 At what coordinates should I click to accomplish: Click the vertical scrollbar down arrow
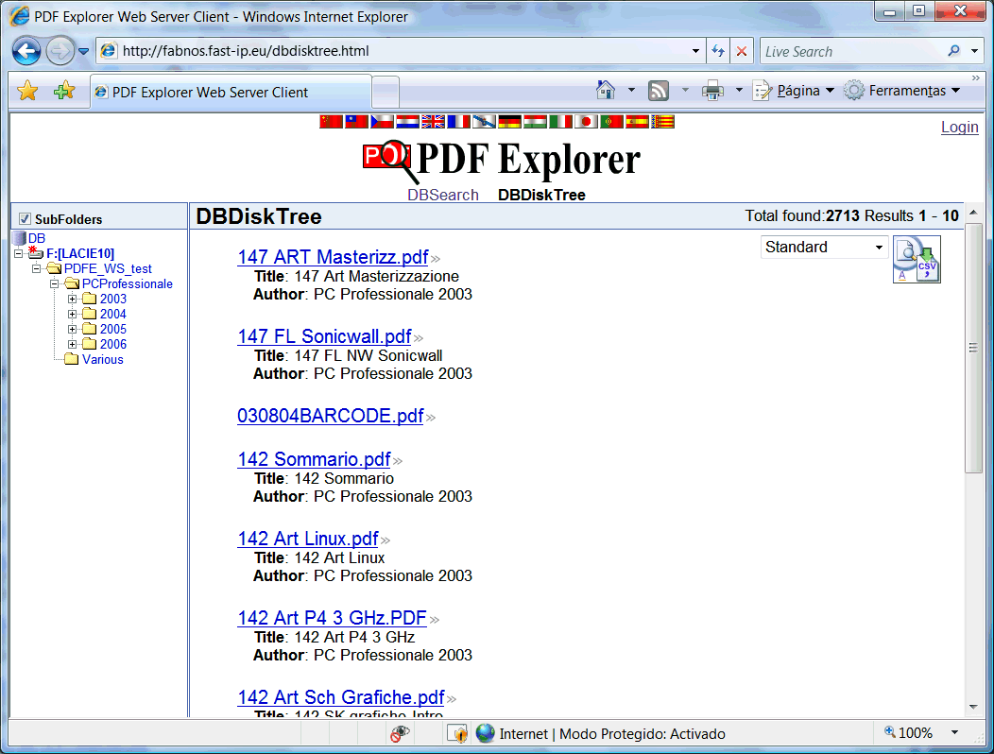pos(973,707)
